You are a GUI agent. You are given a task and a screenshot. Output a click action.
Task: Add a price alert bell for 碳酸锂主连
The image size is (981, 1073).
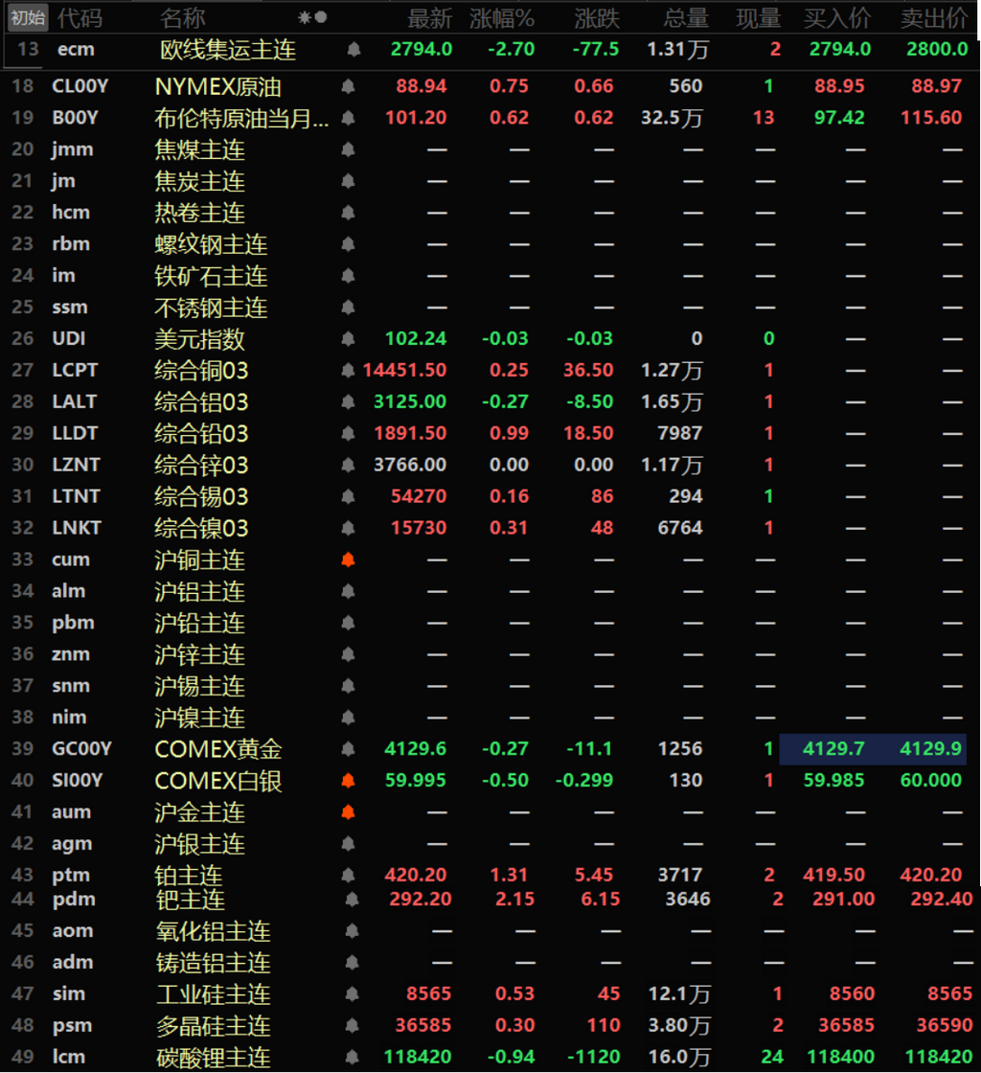[x=353, y=1057]
